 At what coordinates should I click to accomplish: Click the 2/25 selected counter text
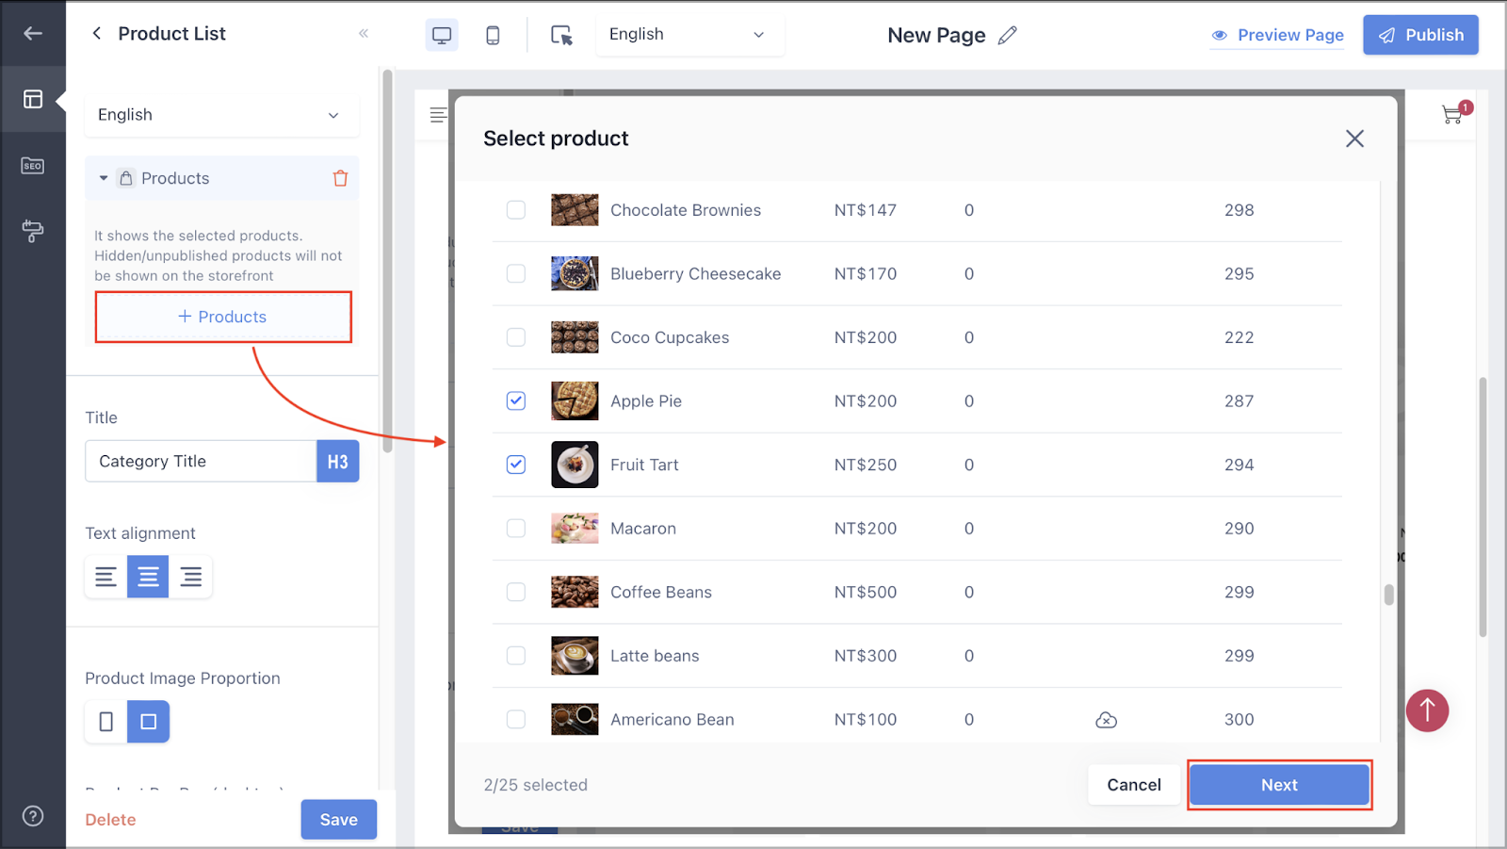[535, 785]
